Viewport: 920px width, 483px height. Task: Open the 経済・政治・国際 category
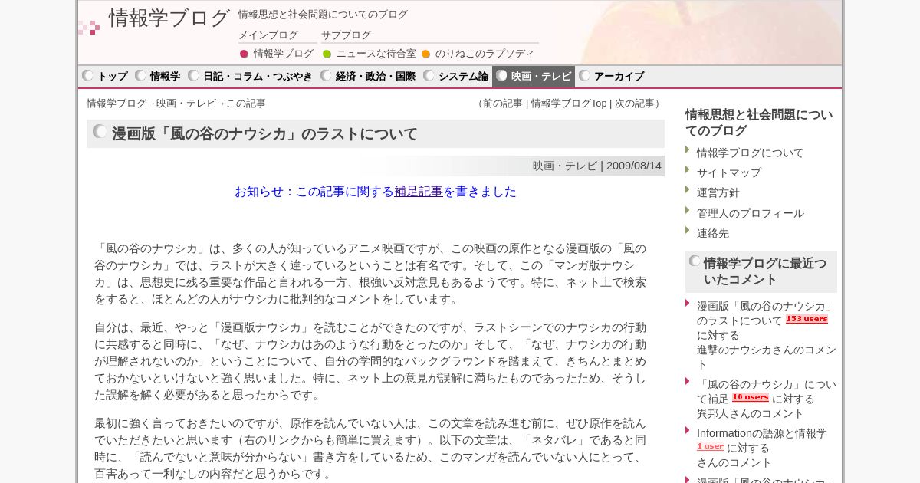point(376,77)
